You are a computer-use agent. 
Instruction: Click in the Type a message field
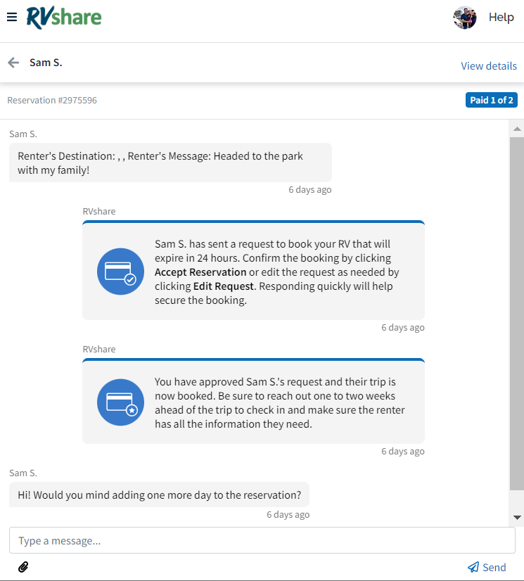[262, 541]
